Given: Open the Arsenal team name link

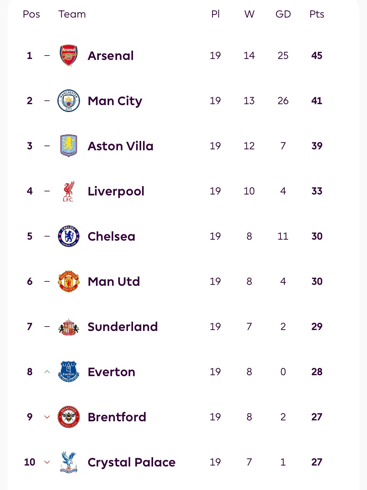Looking at the screenshot, I should (111, 56).
